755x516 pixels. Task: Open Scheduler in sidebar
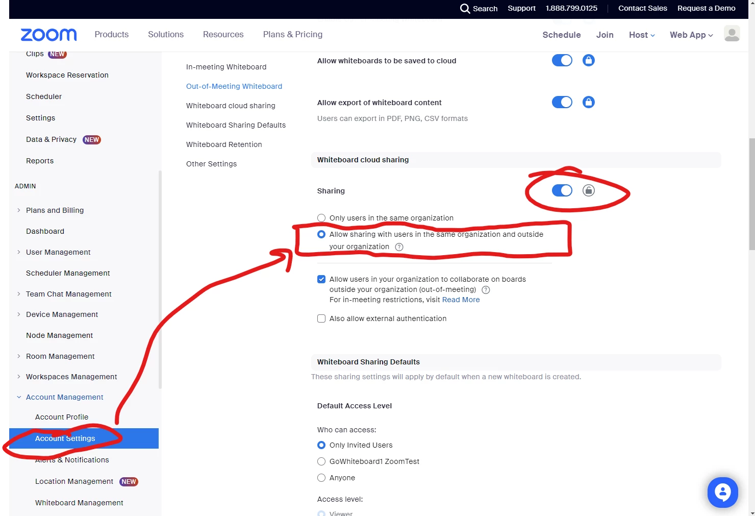pos(44,96)
